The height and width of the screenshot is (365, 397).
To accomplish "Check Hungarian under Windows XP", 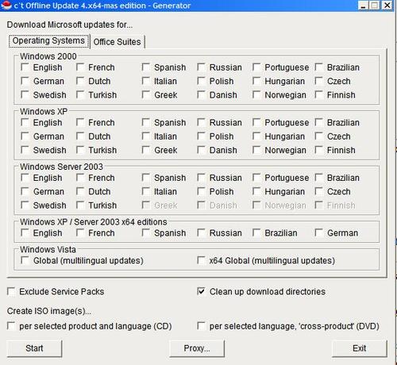I will click(x=256, y=136).
